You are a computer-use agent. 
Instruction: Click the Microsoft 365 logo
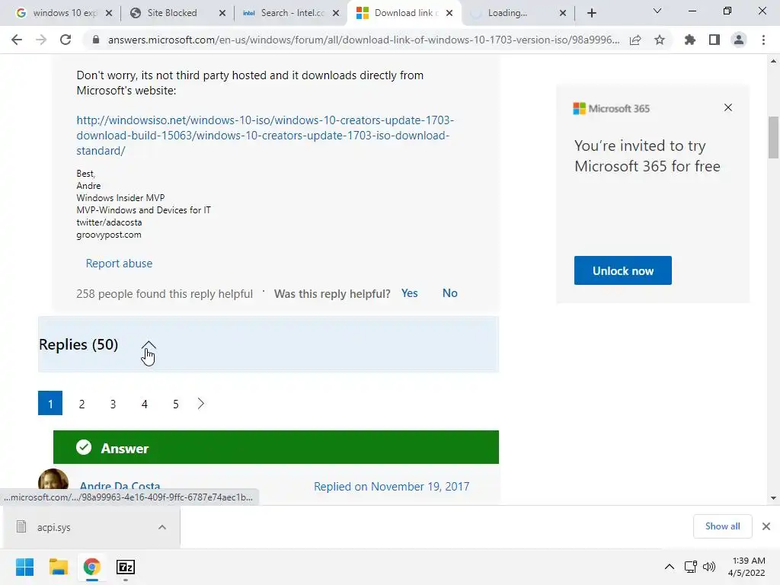point(612,108)
